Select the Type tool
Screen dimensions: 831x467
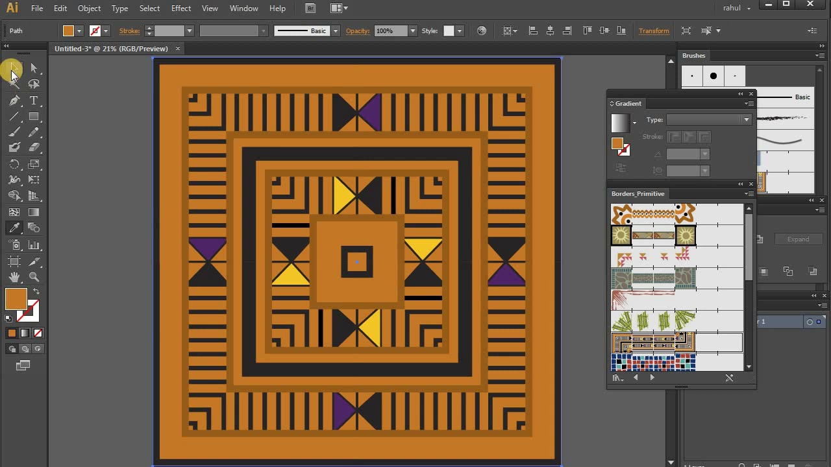pyautogui.click(x=34, y=101)
